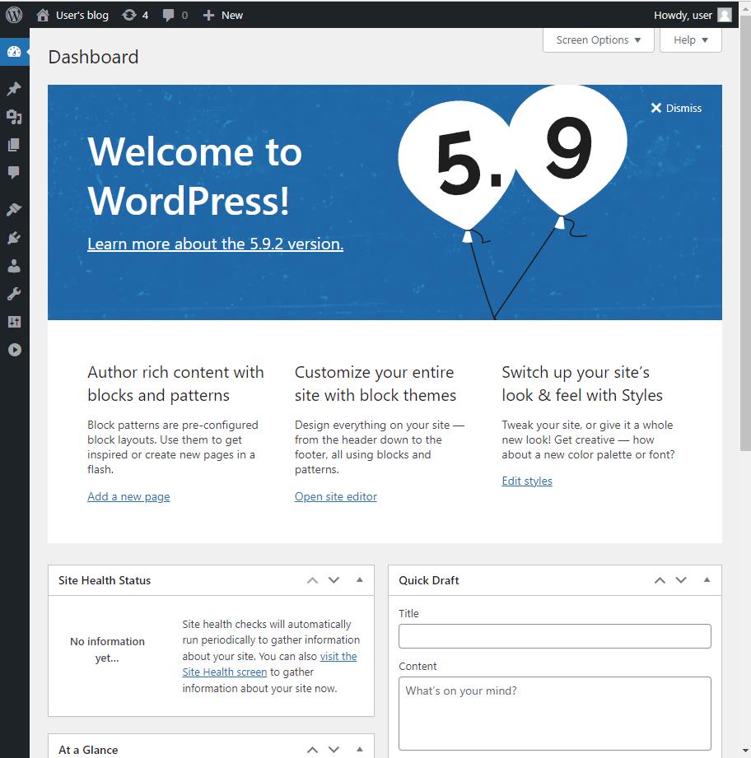
Task: Move Quick Draft box down
Action: pyautogui.click(x=681, y=580)
